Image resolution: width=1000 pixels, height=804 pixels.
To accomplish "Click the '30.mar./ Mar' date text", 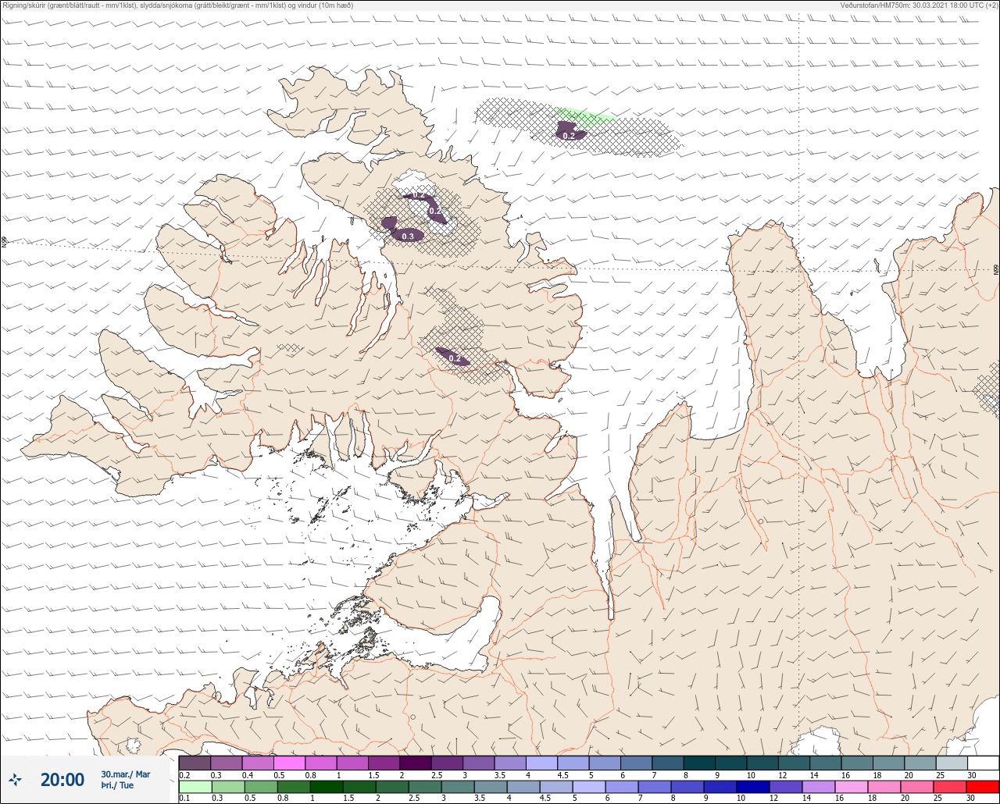I will point(125,774).
